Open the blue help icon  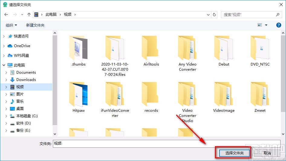(278, 25)
